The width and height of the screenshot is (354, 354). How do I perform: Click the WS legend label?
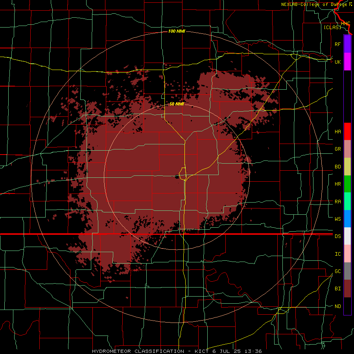[x=337, y=219]
